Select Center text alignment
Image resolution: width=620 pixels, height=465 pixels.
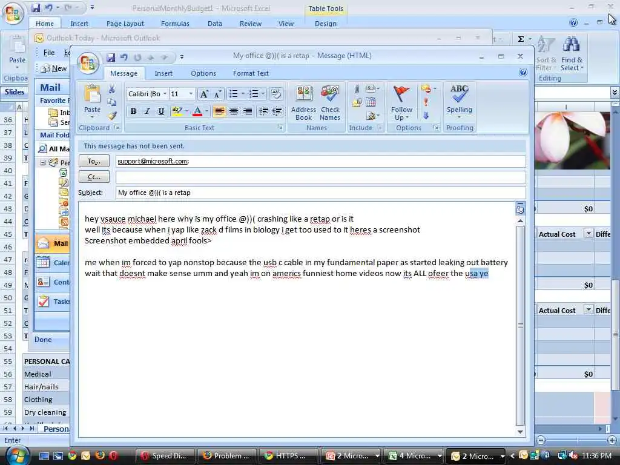click(234, 111)
